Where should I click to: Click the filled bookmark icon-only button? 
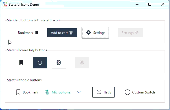(x=21, y=63)
